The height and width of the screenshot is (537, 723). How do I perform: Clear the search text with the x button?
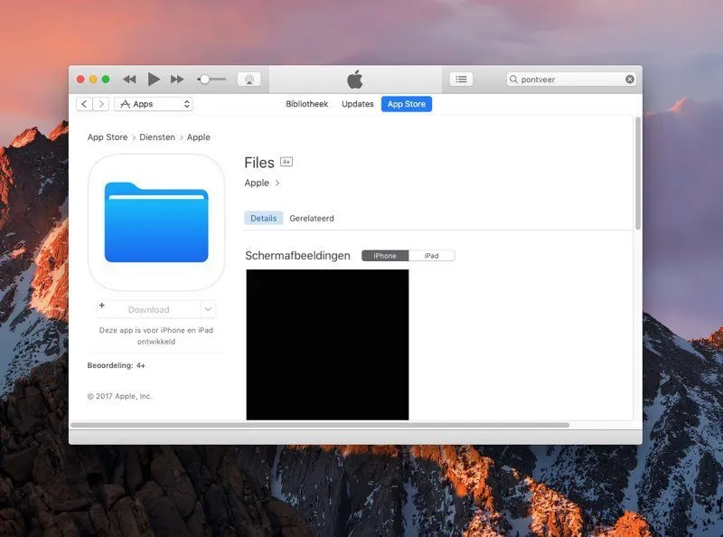tap(629, 80)
